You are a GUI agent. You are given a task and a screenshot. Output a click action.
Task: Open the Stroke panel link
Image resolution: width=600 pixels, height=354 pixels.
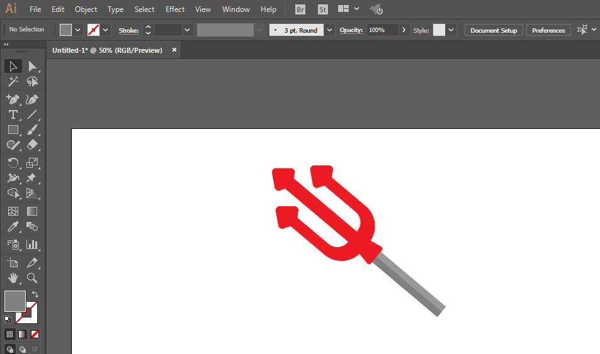128,30
